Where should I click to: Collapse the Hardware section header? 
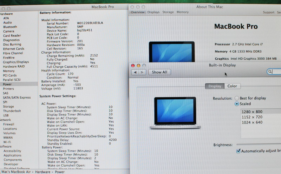6,14
